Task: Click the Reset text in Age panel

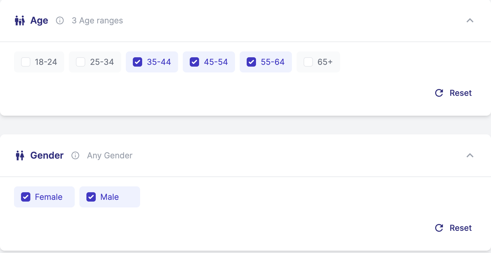Action: 461,93
